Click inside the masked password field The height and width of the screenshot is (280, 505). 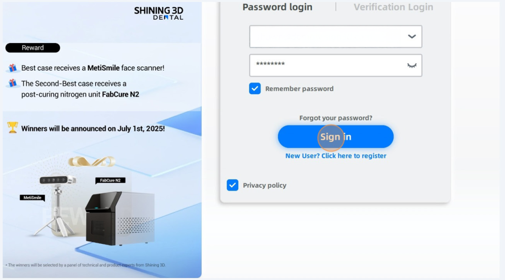coord(325,65)
